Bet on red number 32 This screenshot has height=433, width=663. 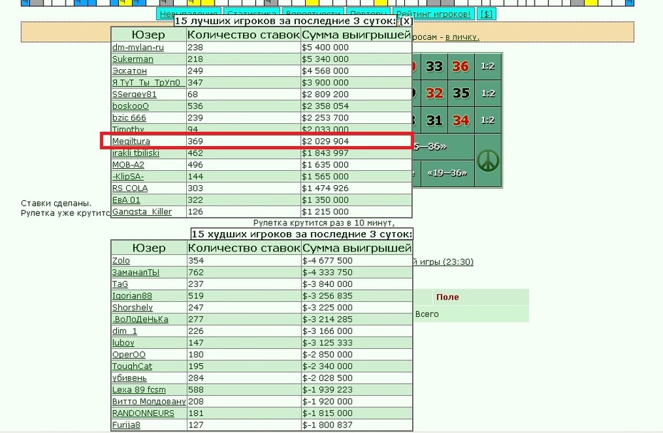pyautogui.click(x=434, y=93)
